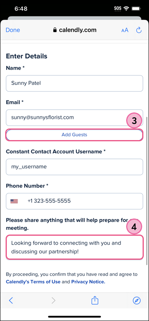The height and width of the screenshot is (321, 149).
Task: Open the AA text size menu
Action: [125, 30]
